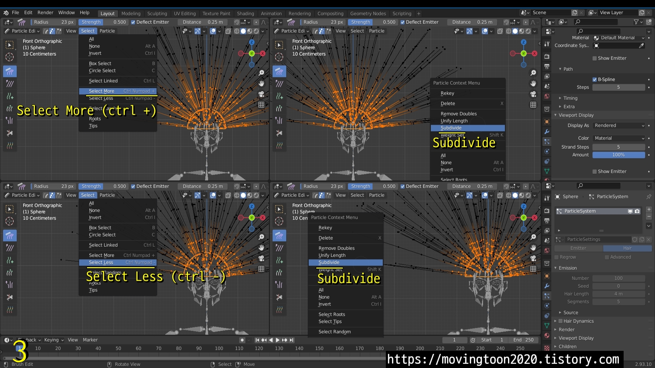
Task: Check Show Emitter above Path panel
Action: [595, 58]
